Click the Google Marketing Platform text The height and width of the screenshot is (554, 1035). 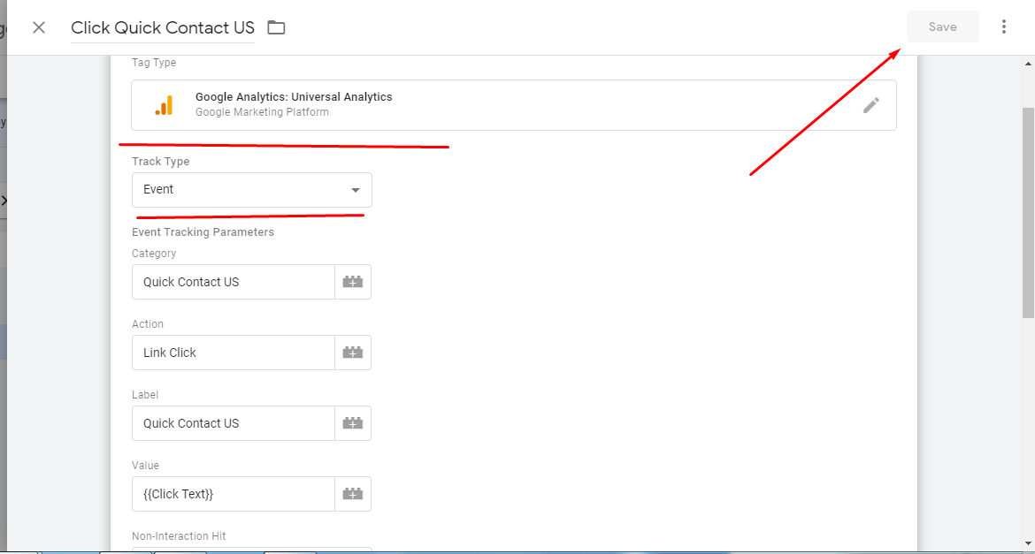[x=262, y=112]
